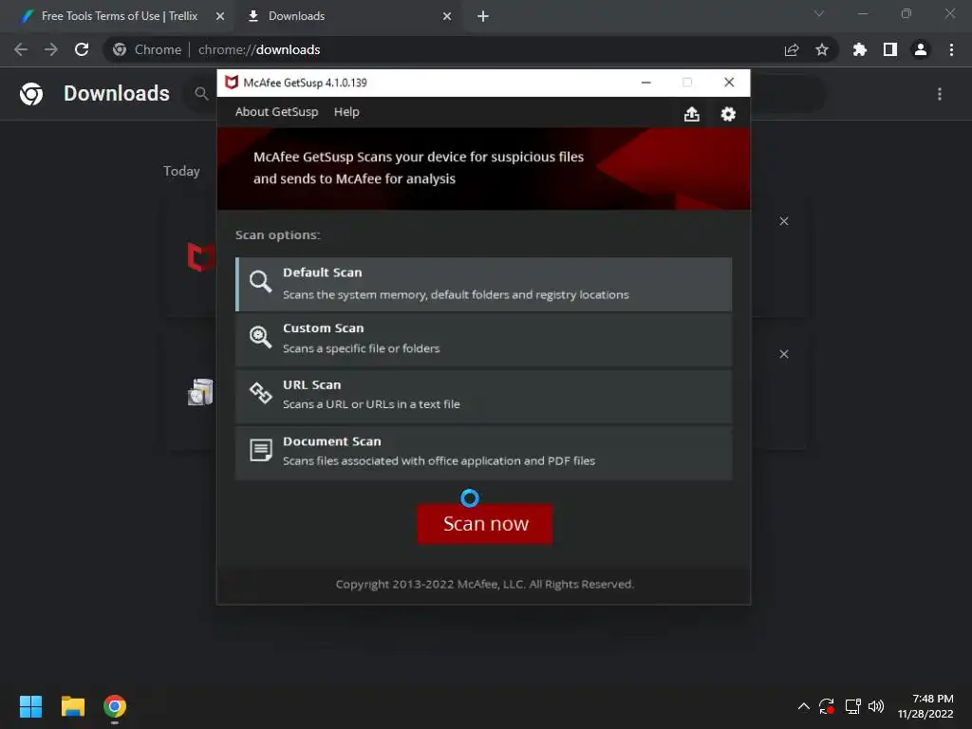
Task: Open the Help menu in GetSusp
Action: point(346,112)
